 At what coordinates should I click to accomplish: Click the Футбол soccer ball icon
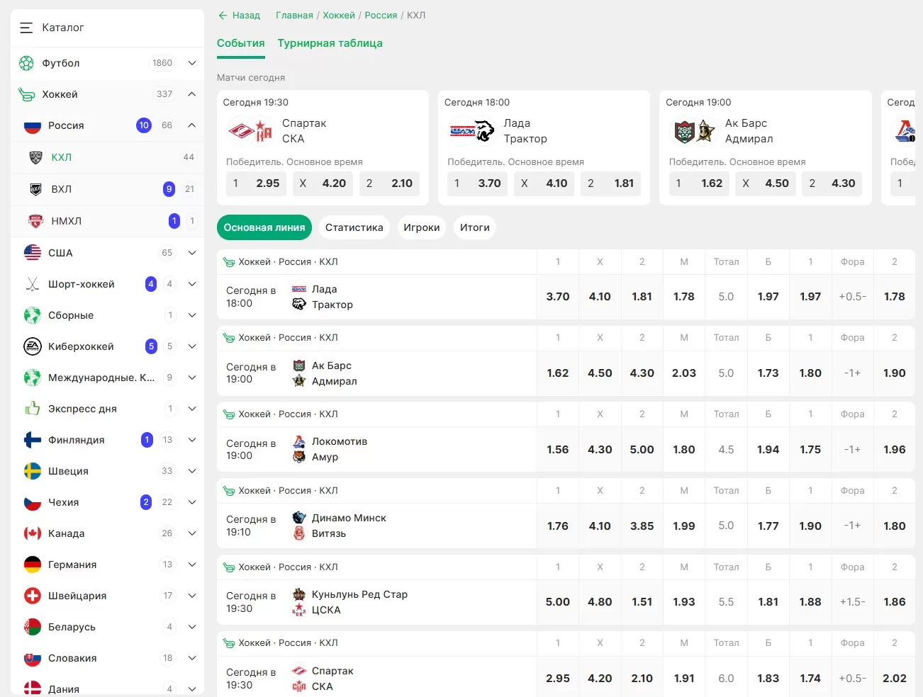coord(26,63)
